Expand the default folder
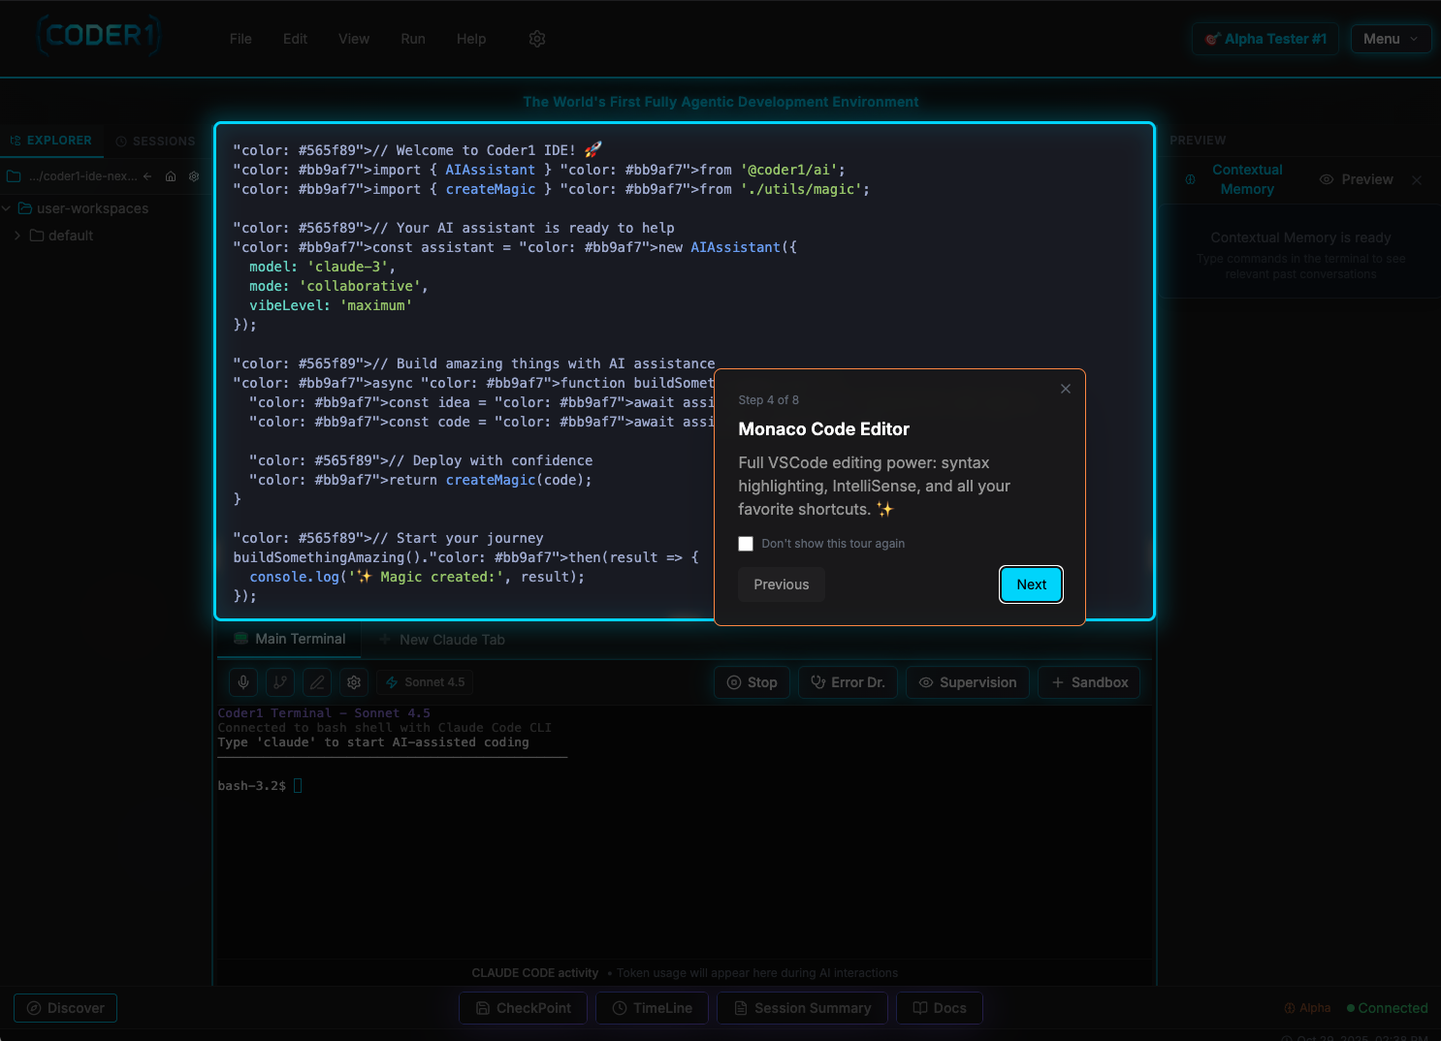 pos(16,235)
